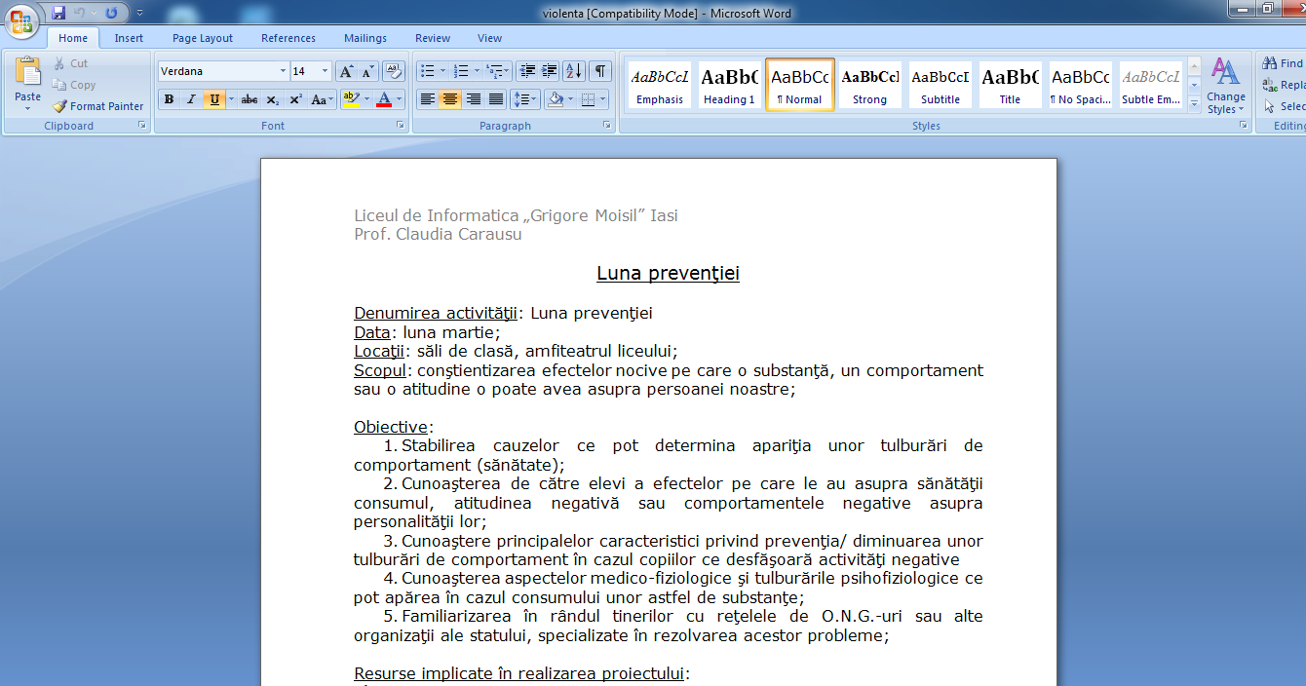This screenshot has height=686, width=1306.
Task: Redo the last action
Action: [111, 13]
